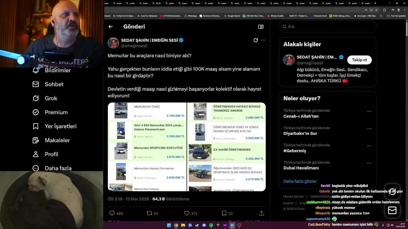
Task: Open more options for #Gebermiş trend
Action: click(369, 146)
